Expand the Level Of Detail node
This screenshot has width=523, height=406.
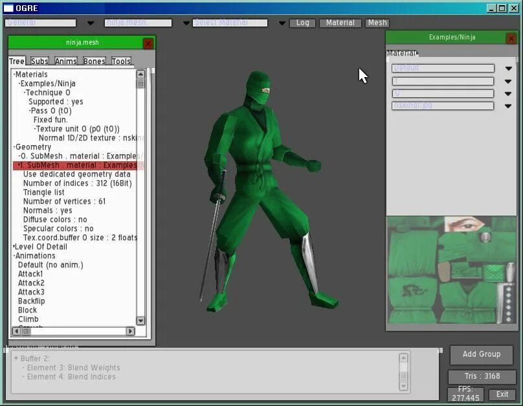(x=14, y=247)
